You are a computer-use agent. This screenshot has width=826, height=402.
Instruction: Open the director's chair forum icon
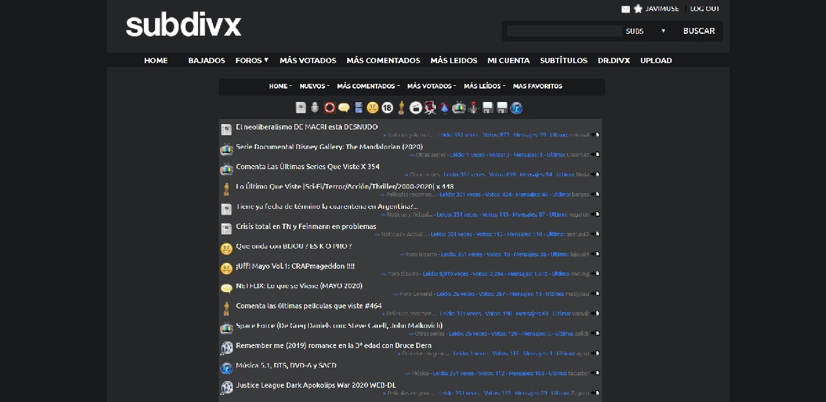pyautogui.click(x=429, y=107)
